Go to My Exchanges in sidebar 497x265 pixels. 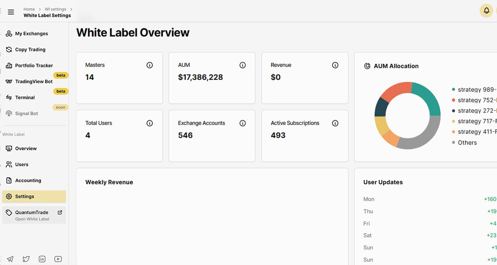pyautogui.click(x=31, y=34)
